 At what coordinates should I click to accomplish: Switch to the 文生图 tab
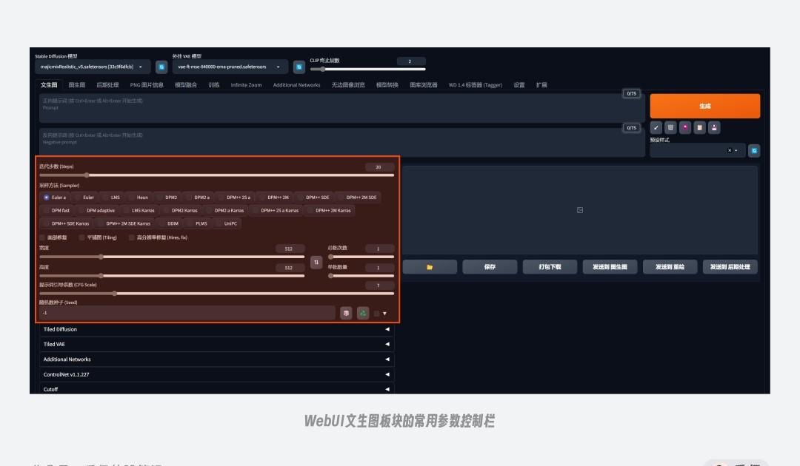point(49,85)
